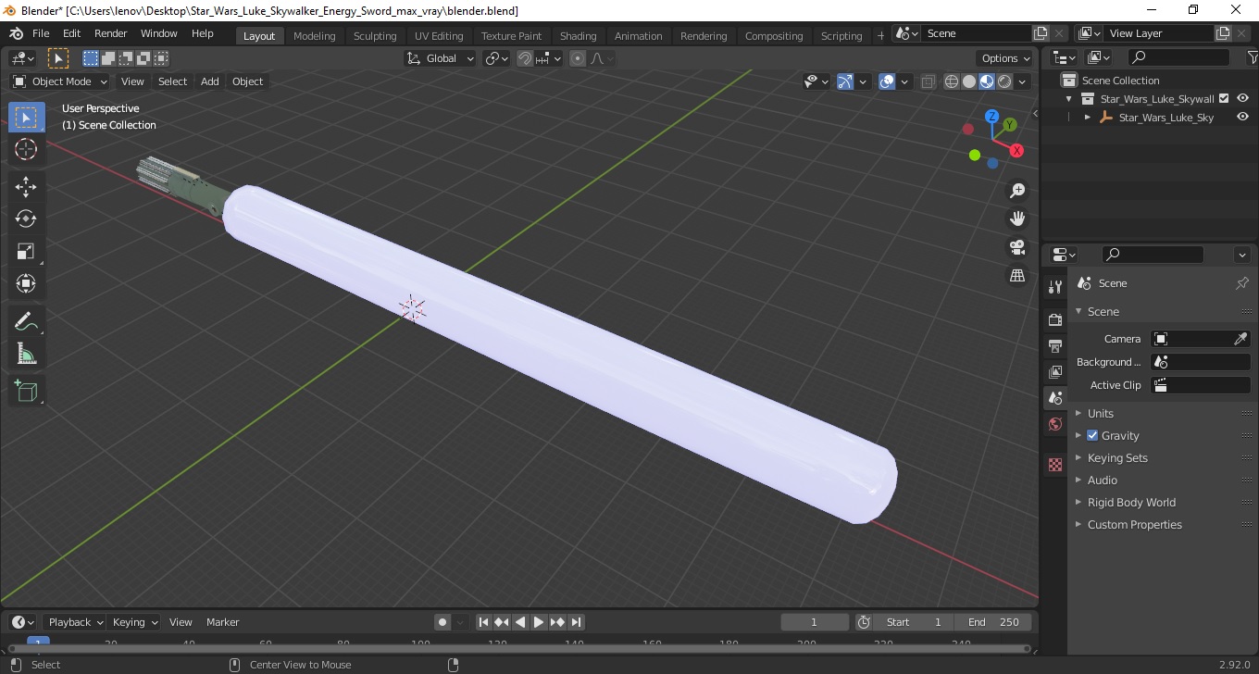
Task: Hide Star_Wars_Luke_Skywall collection via eye icon
Action: point(1242,98)
